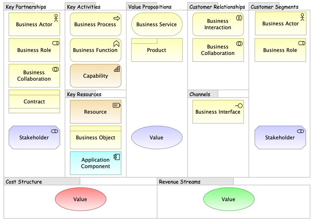The height and width of the screenshot is (221, 313).
Task: Select the Contract element
Action: coord(34,101)
